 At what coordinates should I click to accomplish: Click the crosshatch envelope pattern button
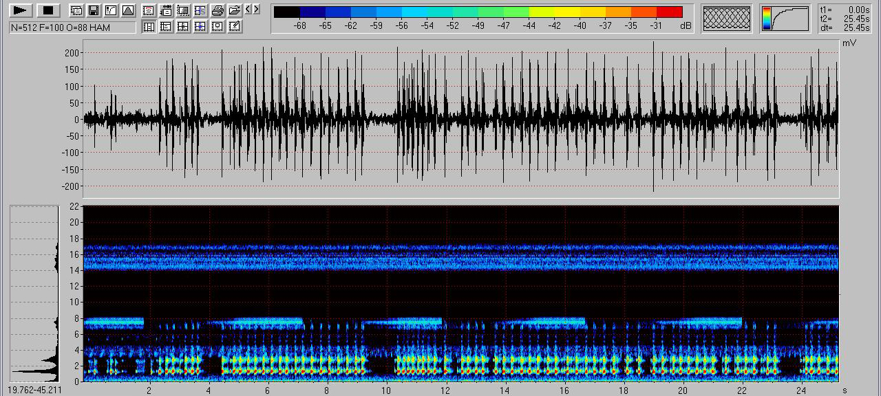click(726, 18)
